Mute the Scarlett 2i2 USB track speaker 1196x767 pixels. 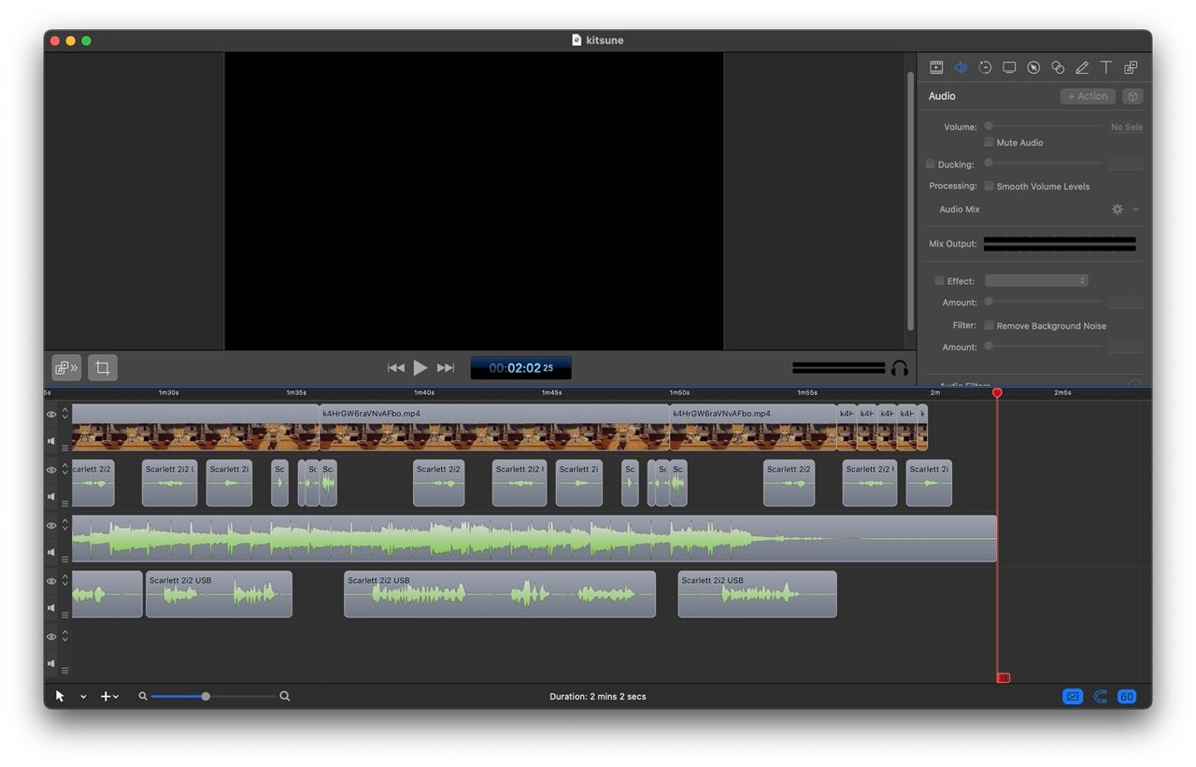pos(51,608)
